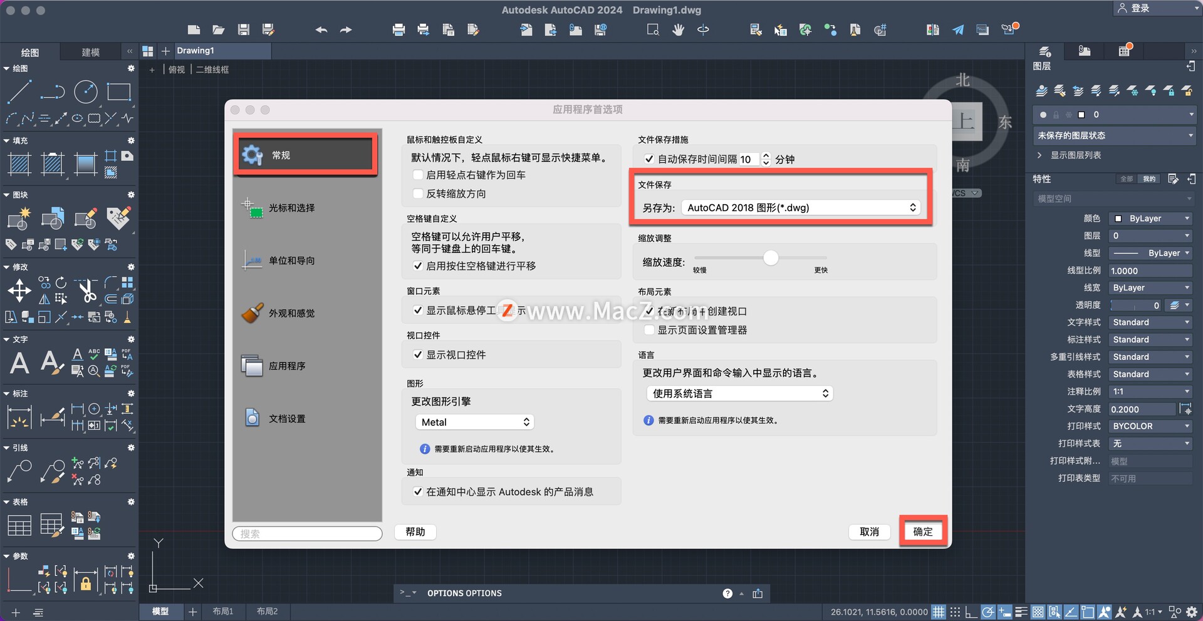Click the sign-in button at top right
This screenshot has height=621, width=1203.
[1135, 8]
